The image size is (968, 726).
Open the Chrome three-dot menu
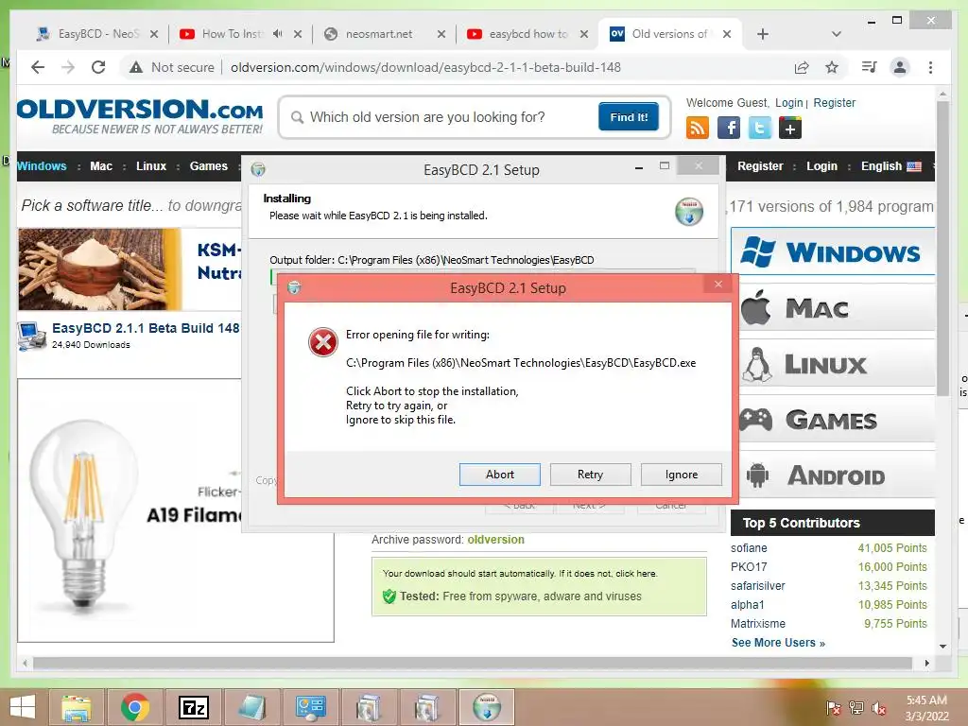[930, 67]
